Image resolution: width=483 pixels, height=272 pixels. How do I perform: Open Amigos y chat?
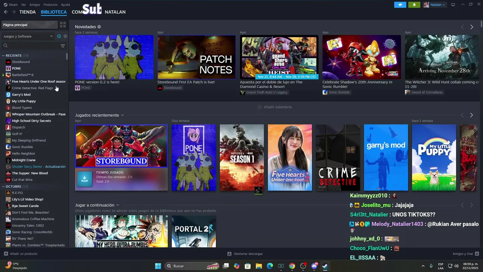[x=466, y=254]
